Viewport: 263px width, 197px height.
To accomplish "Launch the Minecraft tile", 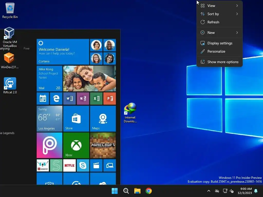I will [103, 145].
